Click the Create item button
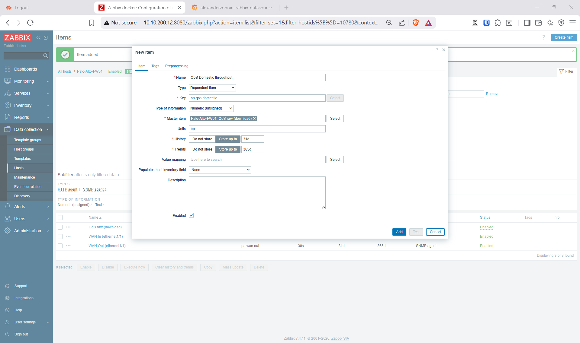 [564, 37]
